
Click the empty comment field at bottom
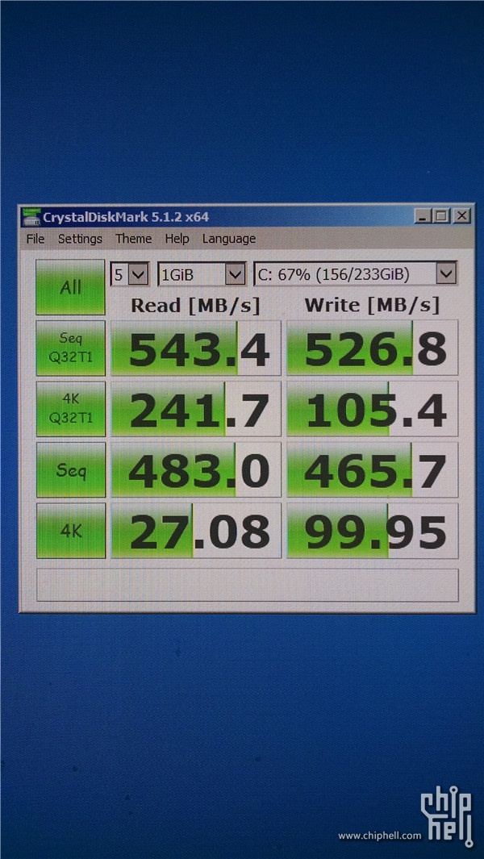tap(247, 585)
